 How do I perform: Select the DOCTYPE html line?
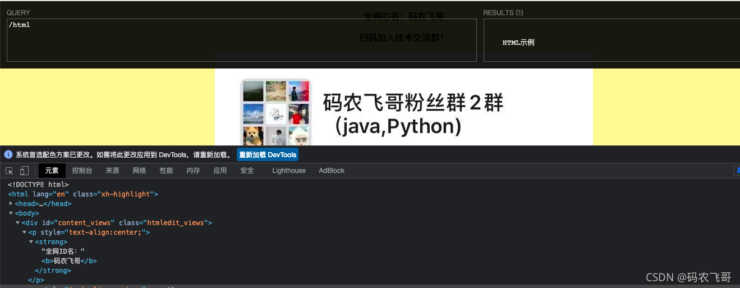[38, 184]
